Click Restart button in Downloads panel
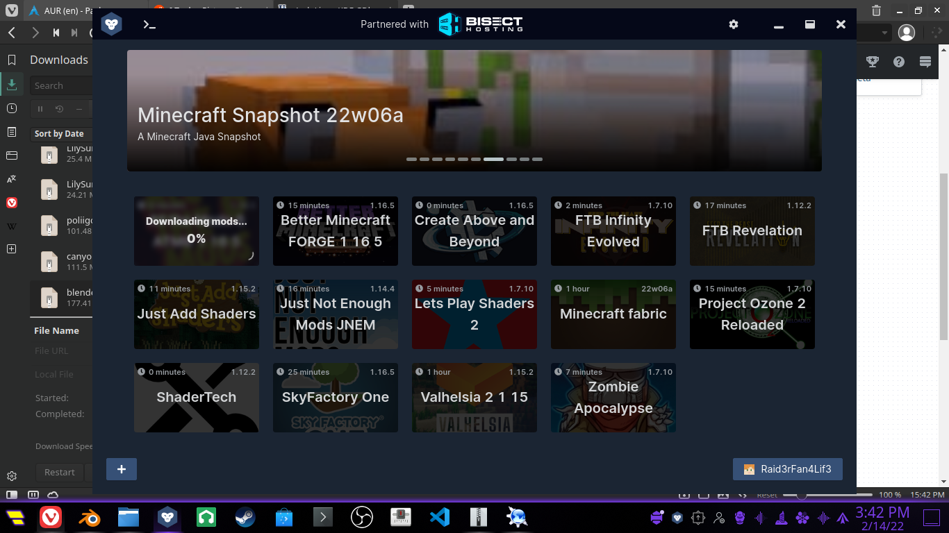Image resolution: width=949 pixels, height=533 pixels. (x=60, y=472)
